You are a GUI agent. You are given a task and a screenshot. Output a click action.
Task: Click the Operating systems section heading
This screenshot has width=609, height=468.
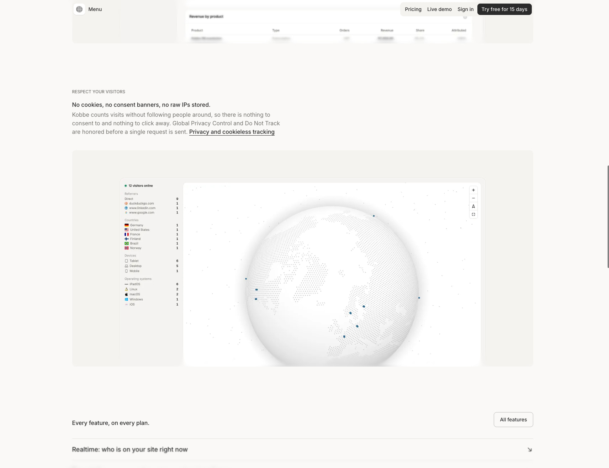138,279
